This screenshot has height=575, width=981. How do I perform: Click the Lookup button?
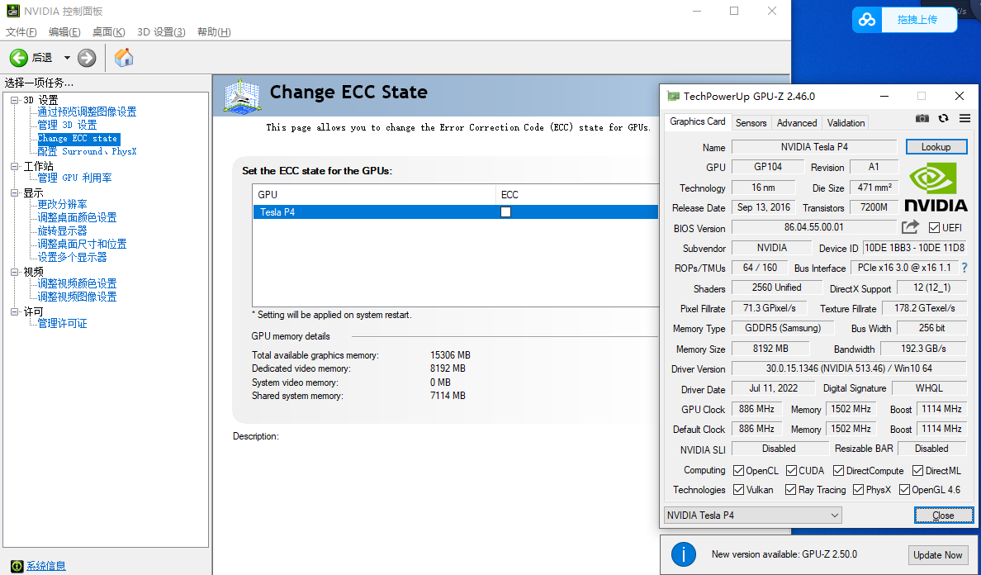coord(936,147)
